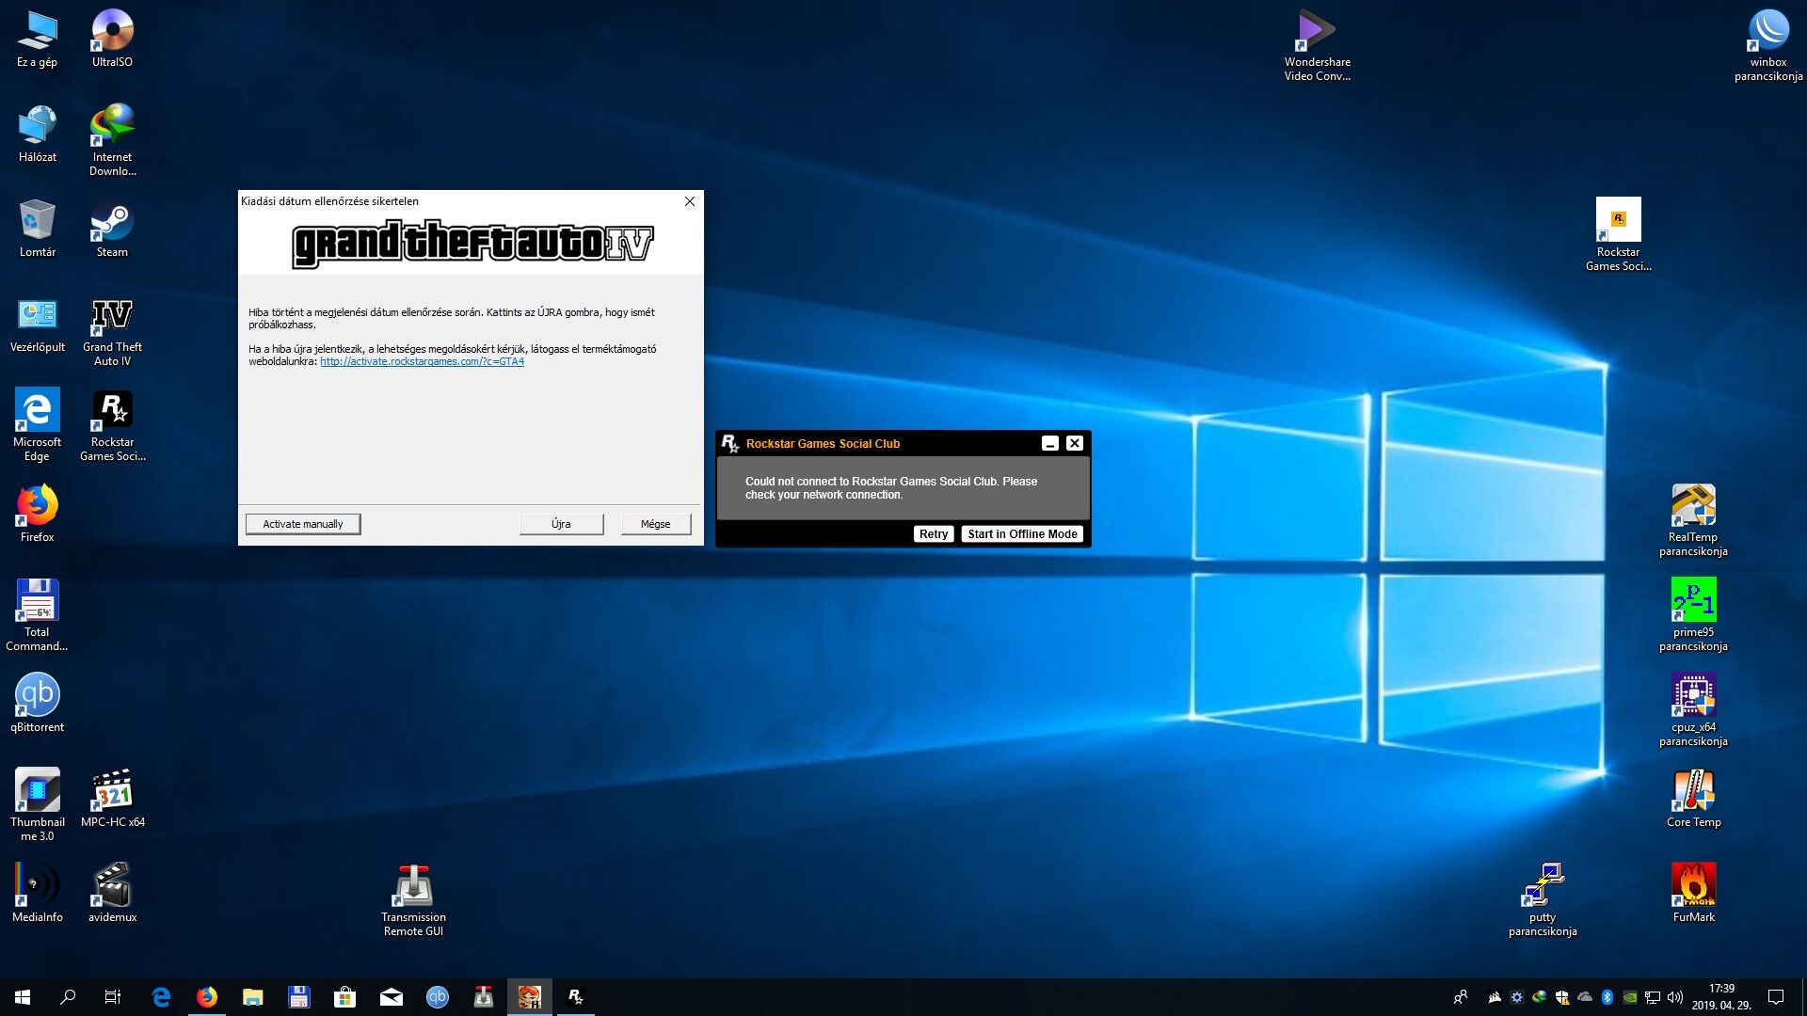Open Total Commander taskbar button
Image resolution: width=1807 pixels, height=1016 pixels.
point(299,997)
